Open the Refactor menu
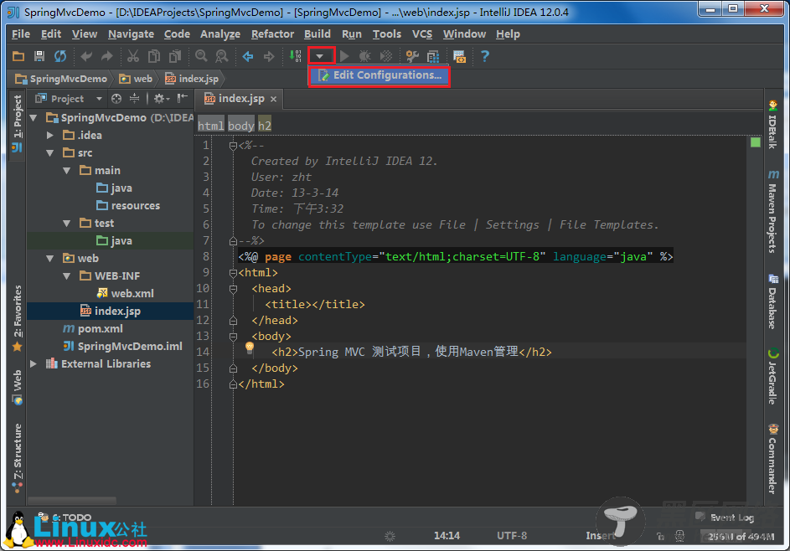The image size is (790, 551). [x=272, y=34]
